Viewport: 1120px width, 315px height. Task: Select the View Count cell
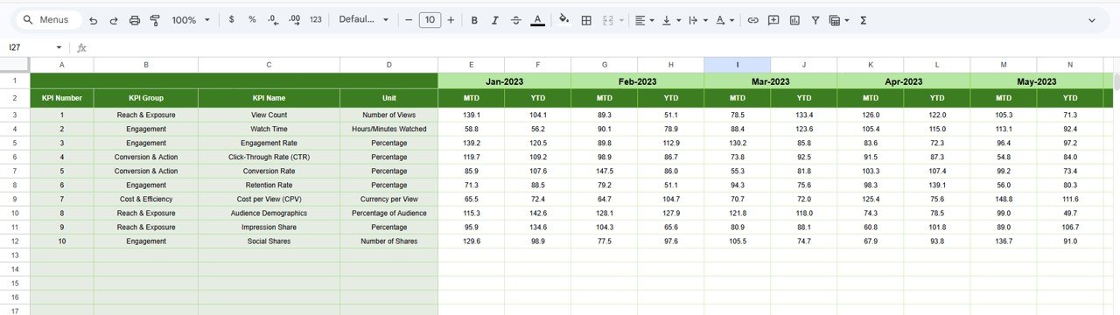click(x=269, y=115)
